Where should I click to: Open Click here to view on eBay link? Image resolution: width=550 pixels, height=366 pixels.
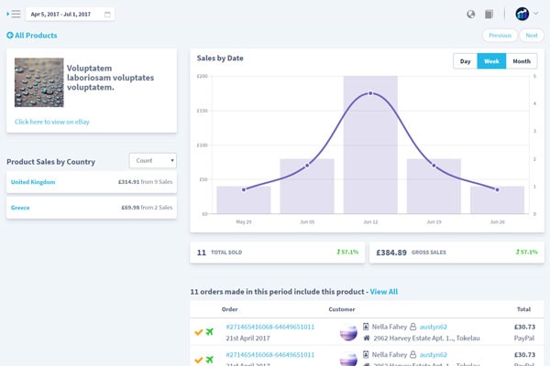pyautogui.click(x=52, y=122)
